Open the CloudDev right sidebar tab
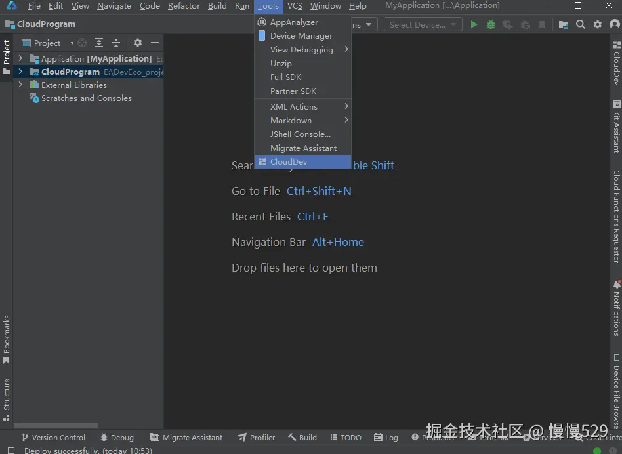The height and width of the screenshot is (454, 622). 617,62
